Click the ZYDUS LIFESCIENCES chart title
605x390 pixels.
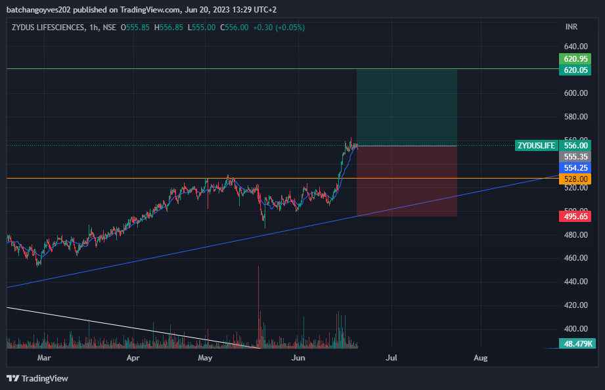point(48,28)
